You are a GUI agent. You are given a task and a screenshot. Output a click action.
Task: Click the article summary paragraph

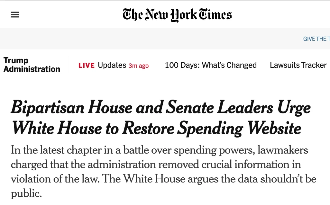[163, 171]
